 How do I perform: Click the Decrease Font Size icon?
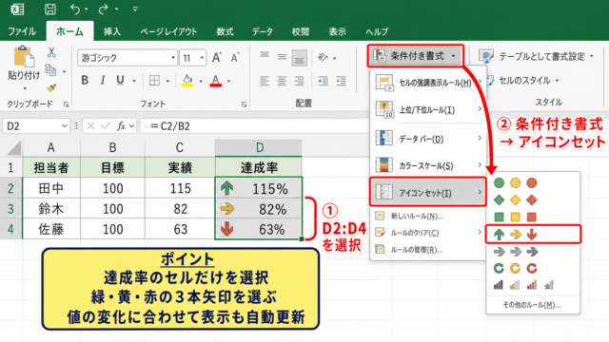pyautogui.click(x=235, y=58)
